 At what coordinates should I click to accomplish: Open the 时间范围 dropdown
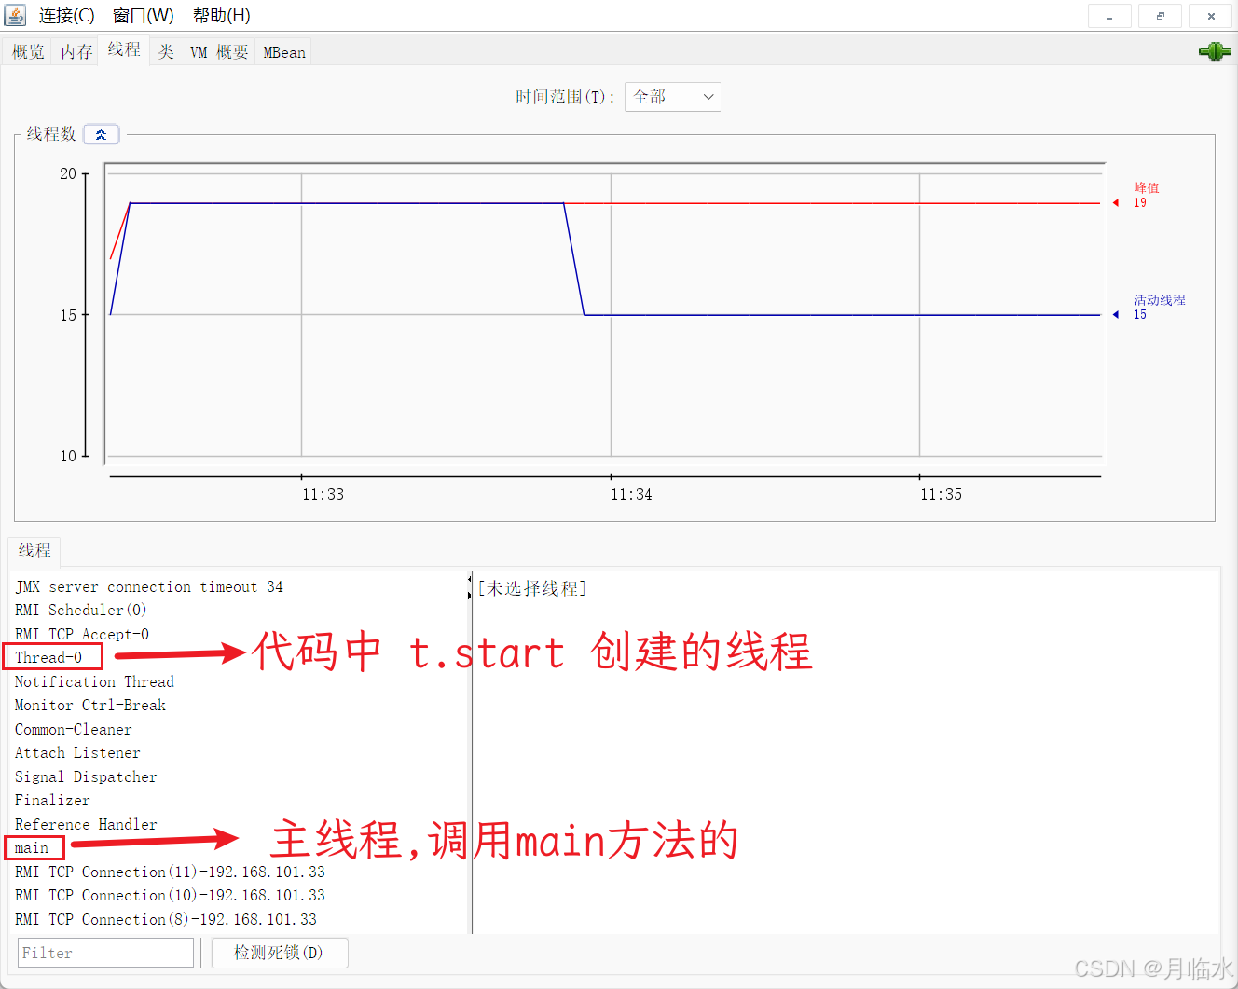tap(672, 97)
